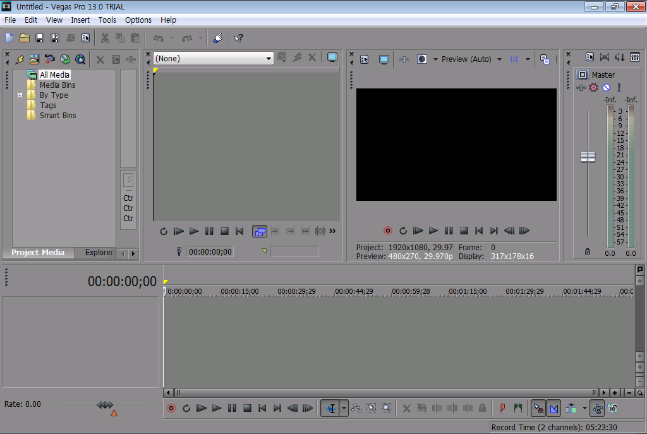Expand more trimmer buttons chevron

[x=332, y=231]
